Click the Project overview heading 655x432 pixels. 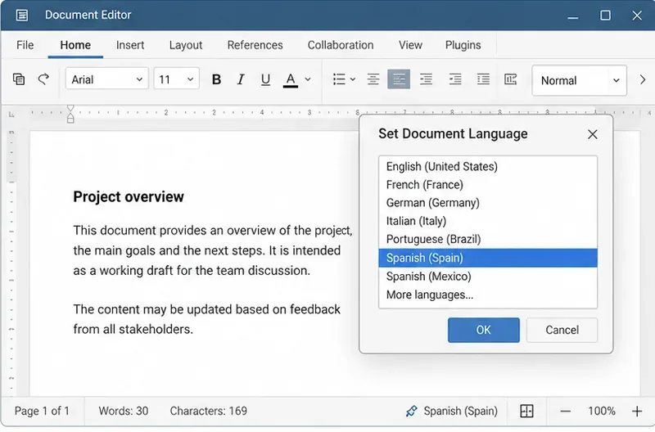pos(129,196)
